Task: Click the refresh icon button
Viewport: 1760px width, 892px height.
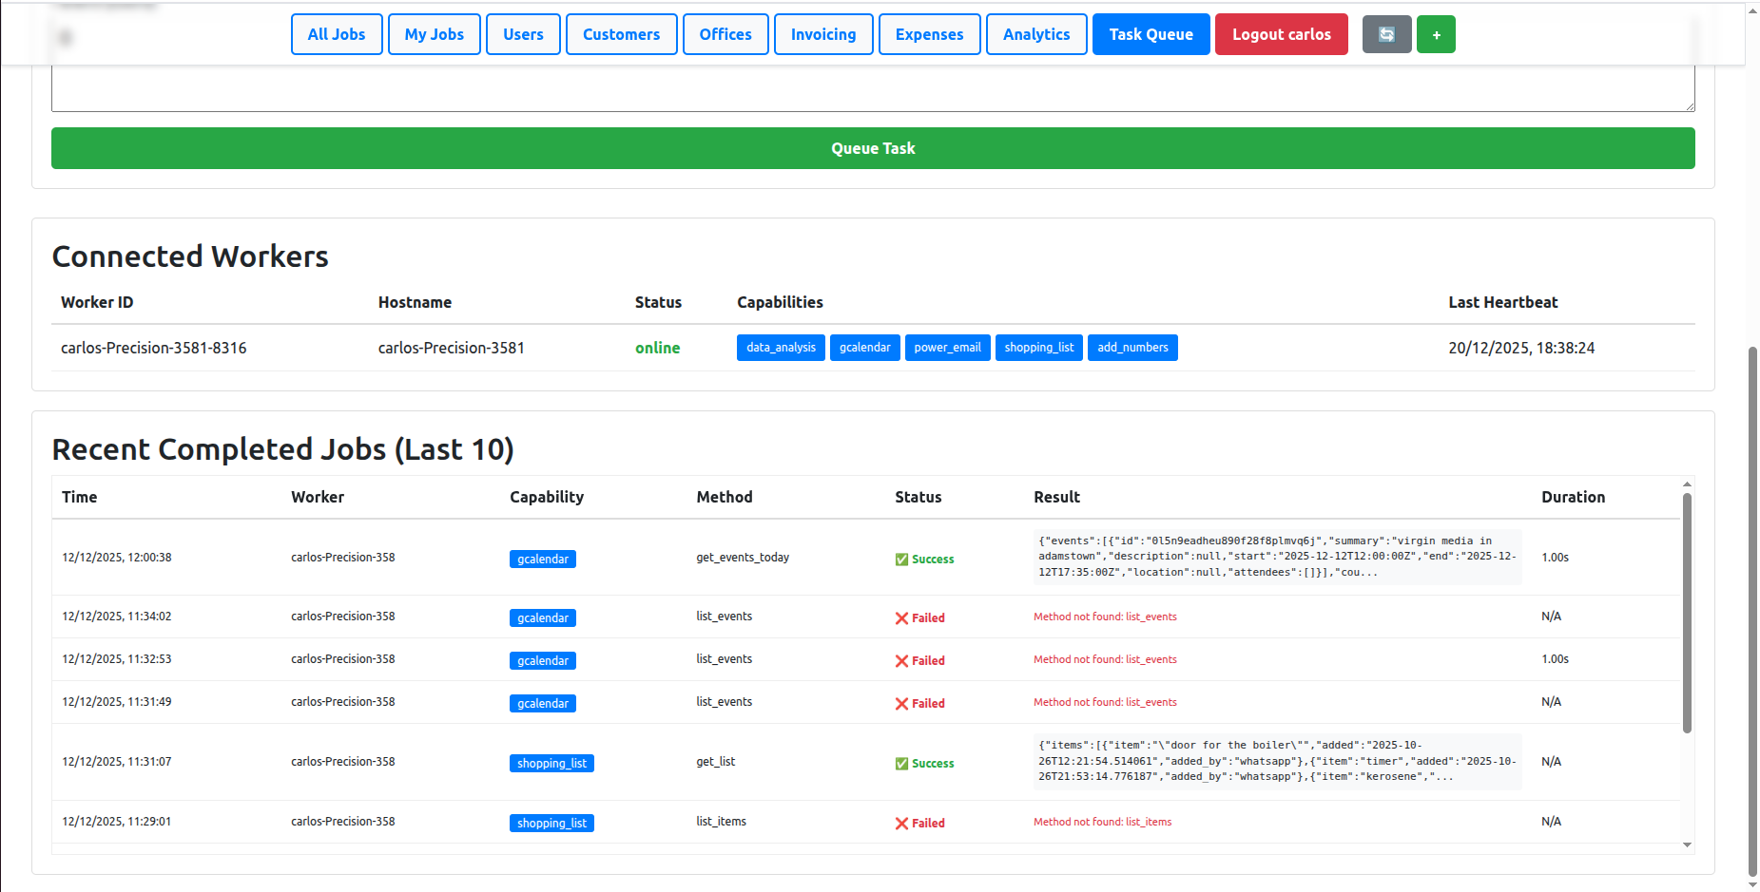Action: 1386,34
